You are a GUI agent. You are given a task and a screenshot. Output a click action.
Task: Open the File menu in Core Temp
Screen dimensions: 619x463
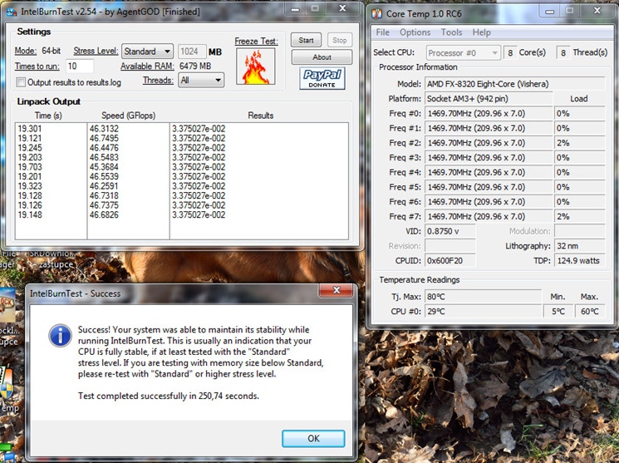(382, 32)
